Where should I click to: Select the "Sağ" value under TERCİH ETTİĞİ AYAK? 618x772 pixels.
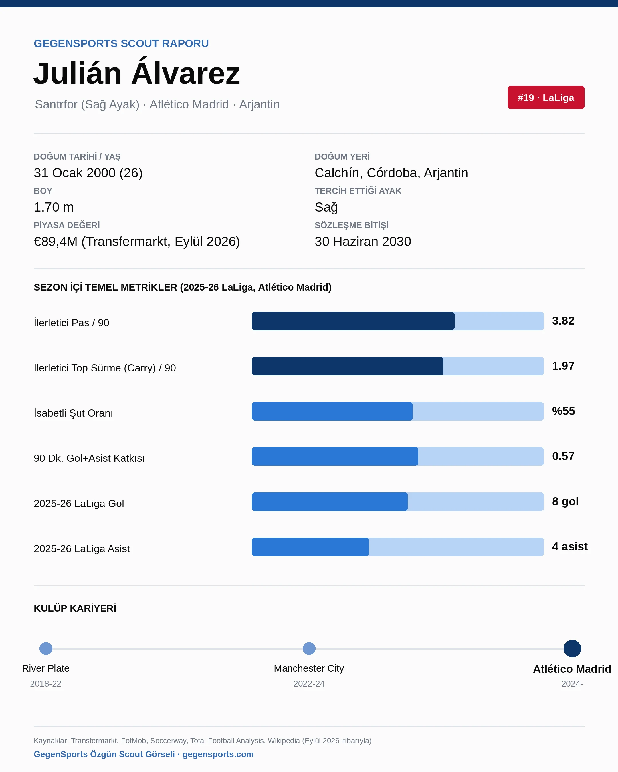(x=326, y=207)
